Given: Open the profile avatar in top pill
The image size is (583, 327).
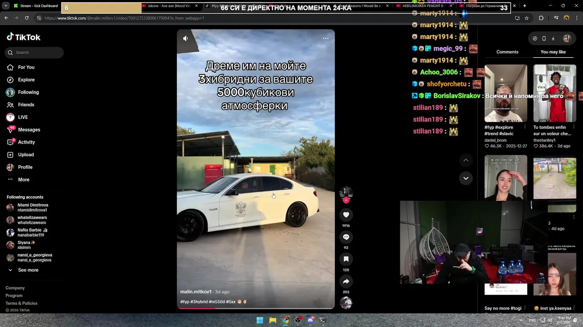Looking at the screenshot, I should click(x=567, y=39).
